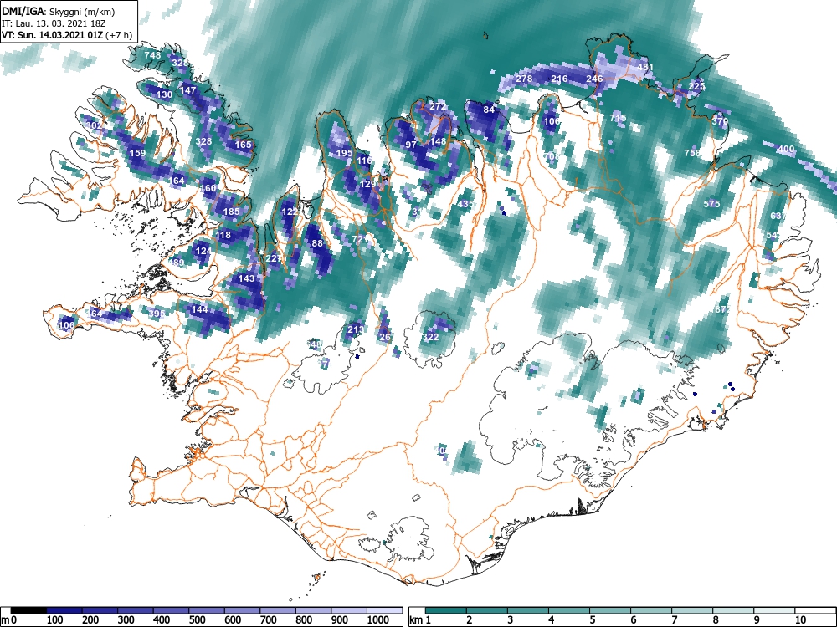
Task: Click the '758' visibility value on the map
Action: pos(692,153)
